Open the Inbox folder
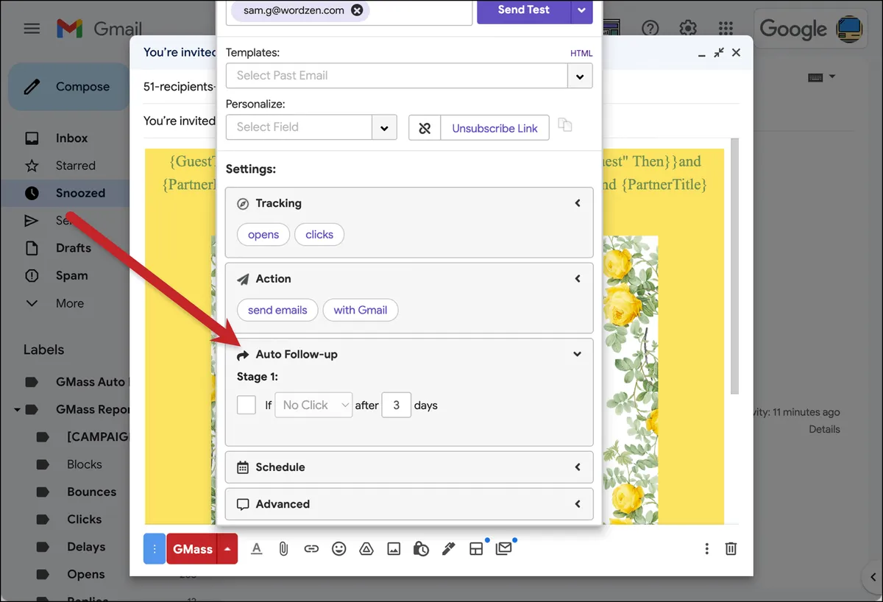This screenshot has height=602, width=883. point(71,138)
